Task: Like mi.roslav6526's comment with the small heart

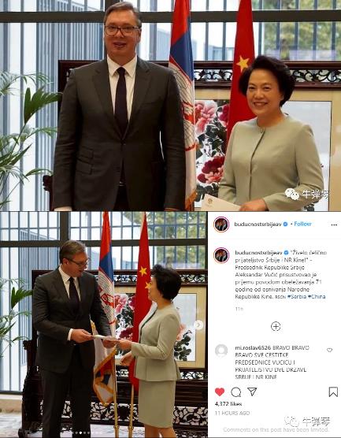Action: click(329, 350)
